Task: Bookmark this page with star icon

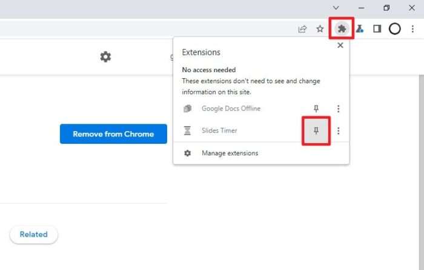Action: pyautogui.click(x=320, y=29)
